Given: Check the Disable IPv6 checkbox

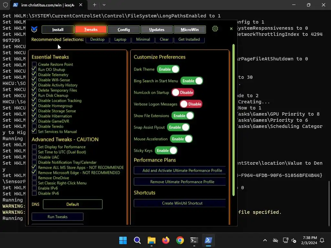Looking at the screenshot, I should click(34, 193).
